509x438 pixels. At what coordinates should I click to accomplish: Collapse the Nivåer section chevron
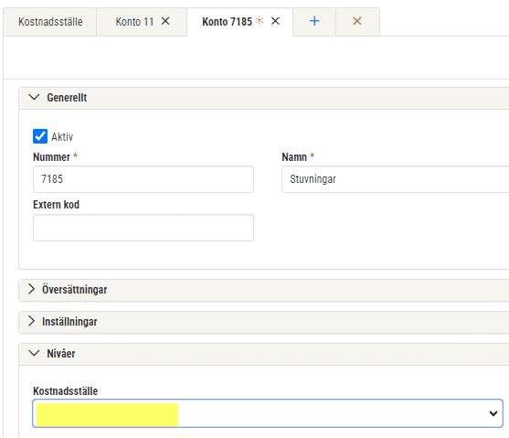tap(34, 353)
